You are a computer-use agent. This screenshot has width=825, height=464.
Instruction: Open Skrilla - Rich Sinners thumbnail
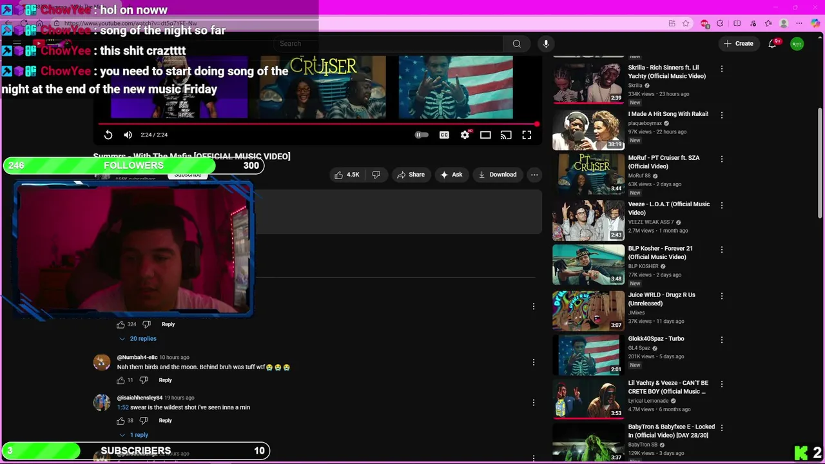pos(588,82)
